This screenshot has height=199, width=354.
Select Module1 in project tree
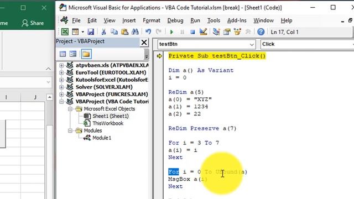102,138
